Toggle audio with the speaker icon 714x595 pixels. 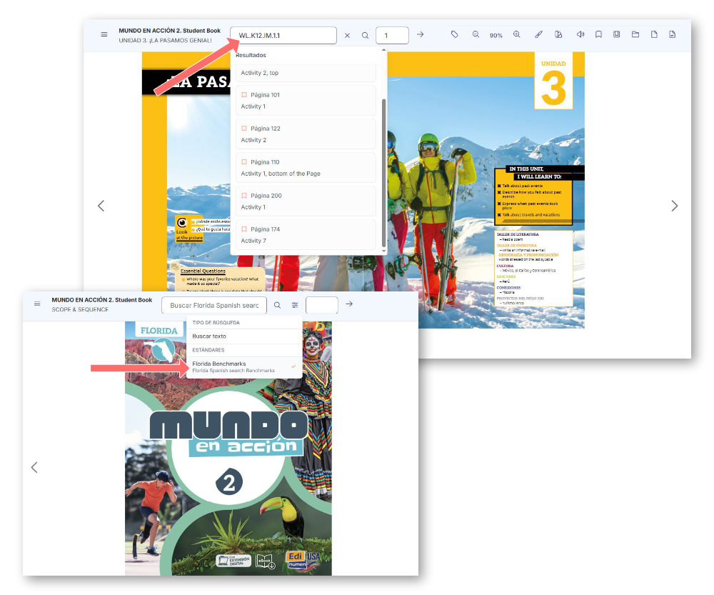coord(580,34)
